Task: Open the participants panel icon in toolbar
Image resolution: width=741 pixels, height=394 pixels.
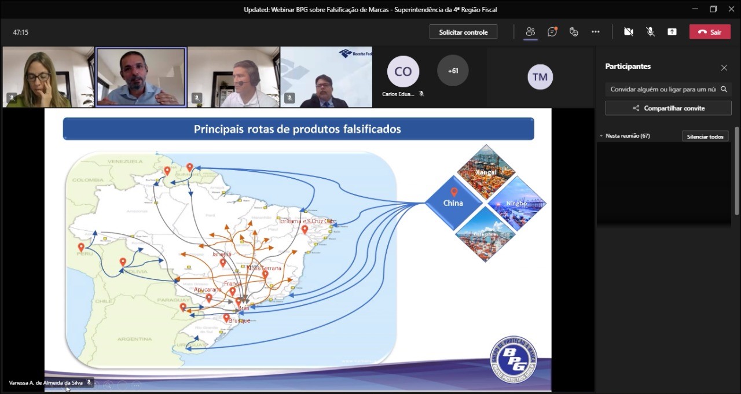Action: point(530,32)
